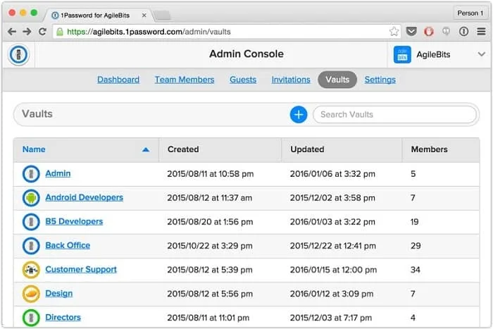Go to the Dashboard tab
The width and height of the screenshot is (493, 329).
point(118,80)
